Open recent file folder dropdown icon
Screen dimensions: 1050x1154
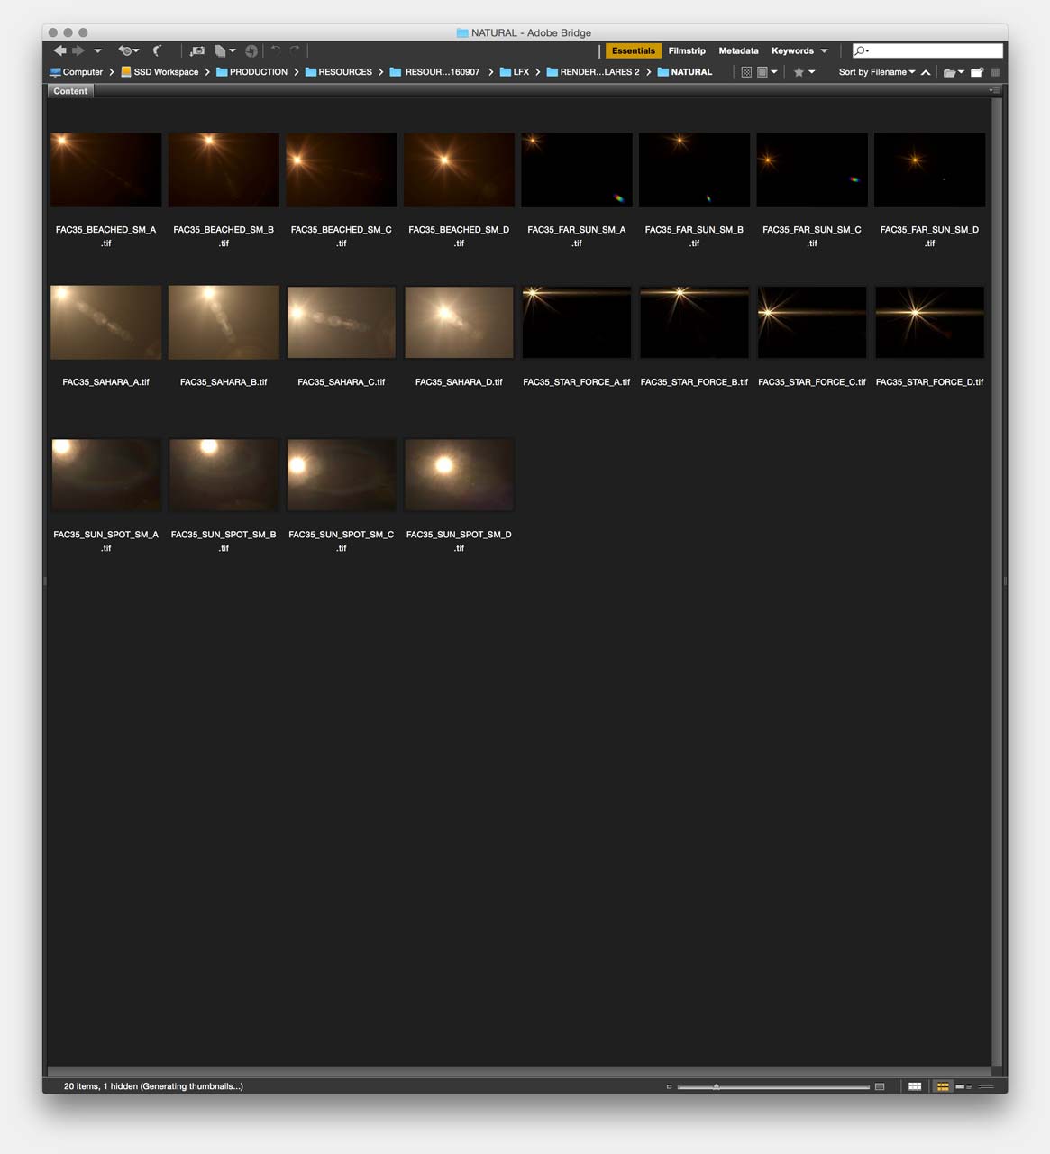tap(954, 72)
